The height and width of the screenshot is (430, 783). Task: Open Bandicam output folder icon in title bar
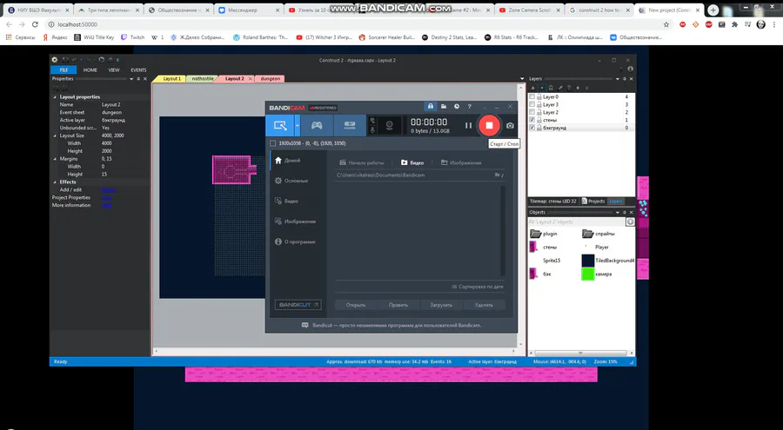(444, 107)
